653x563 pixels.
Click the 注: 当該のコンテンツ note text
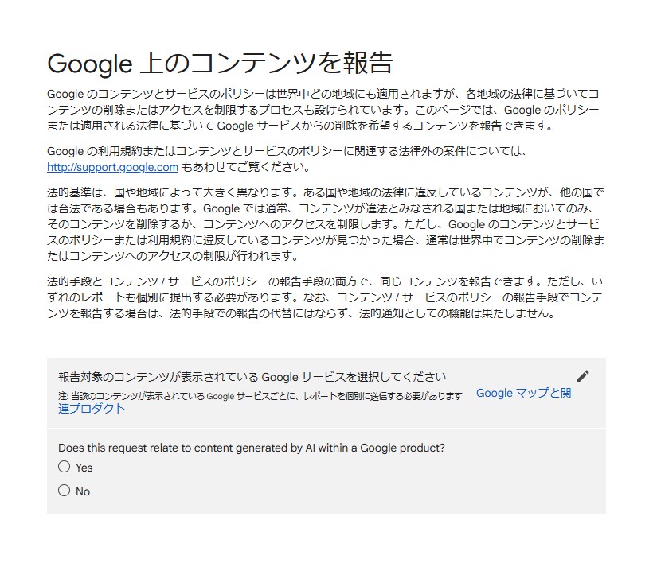pyautogui.click(x=260, y=396)
